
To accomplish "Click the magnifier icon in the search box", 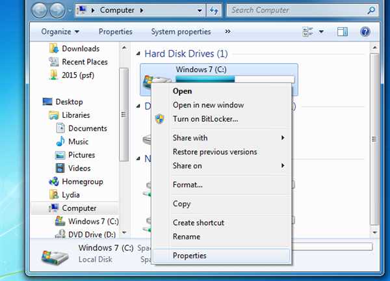I will (x=371, y=10).
